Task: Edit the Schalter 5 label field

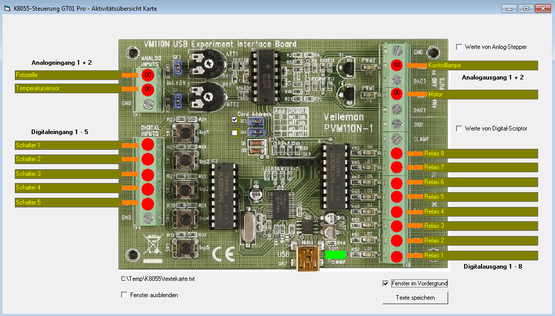Action: point(68,202)
